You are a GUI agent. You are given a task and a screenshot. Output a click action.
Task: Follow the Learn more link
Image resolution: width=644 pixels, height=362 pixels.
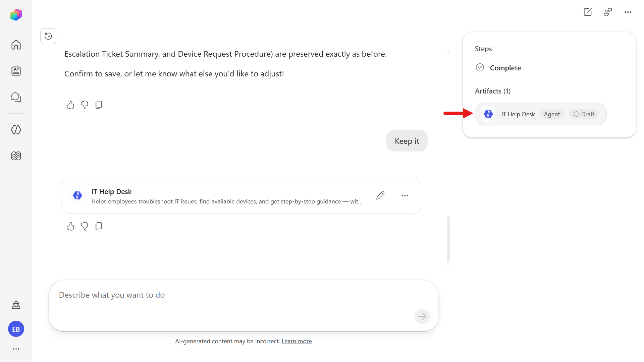(x=297, y=341)
